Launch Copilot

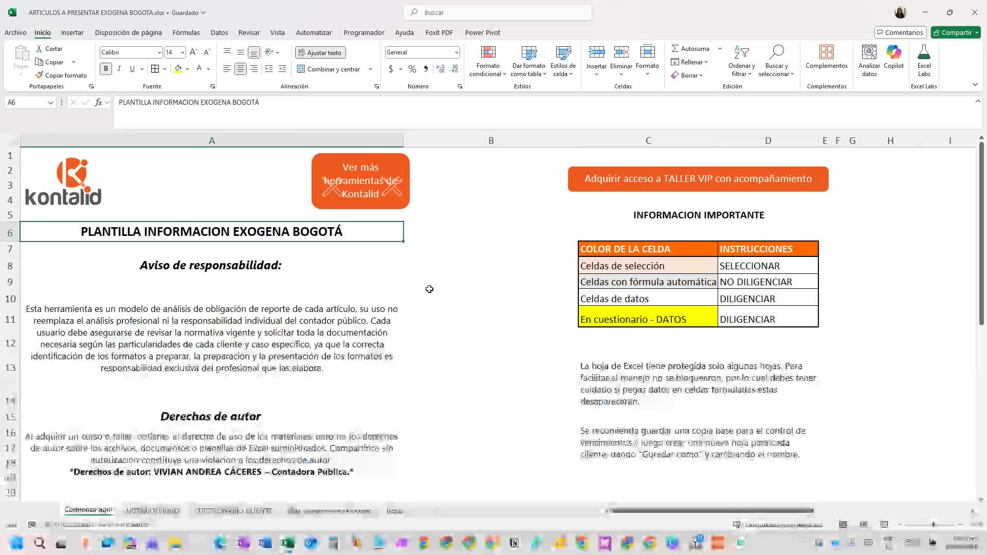click(x=893, y=57)
